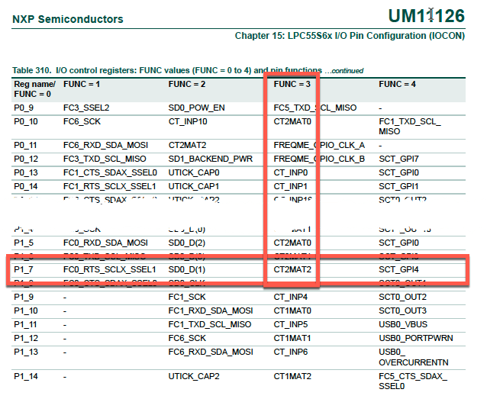The height and width of the screenshot is (399, 487).
Task: Click the FC1_SCK cell in row P1_9
Action: coord(185,297)
